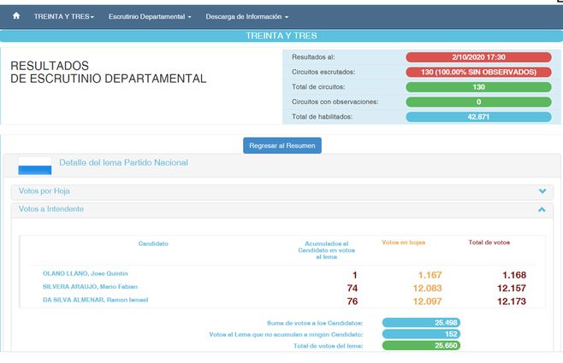Click the Regresar al Resumen button
The image size is (563, 363).
click(281, 145)
